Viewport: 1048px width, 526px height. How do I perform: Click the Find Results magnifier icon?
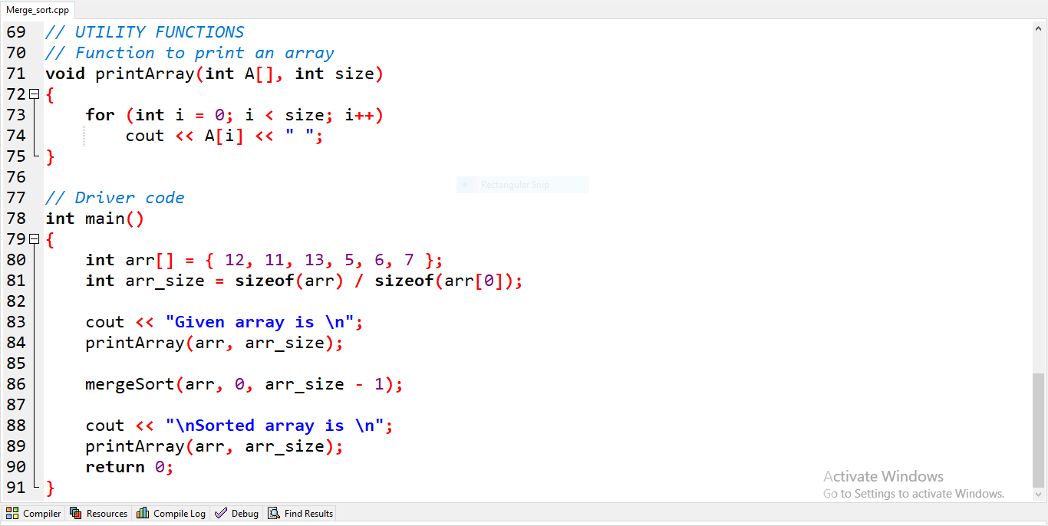tap(275, 513)
